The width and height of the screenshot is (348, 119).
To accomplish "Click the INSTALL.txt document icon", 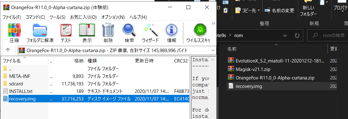I will point(6,91).
